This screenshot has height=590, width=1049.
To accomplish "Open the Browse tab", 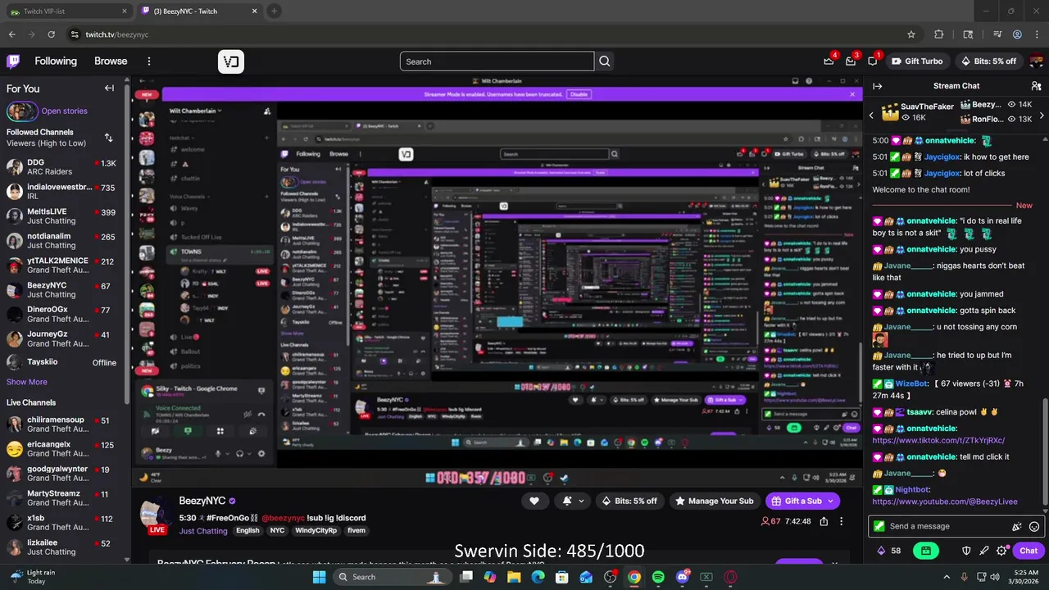I will [x=111, y=61].
